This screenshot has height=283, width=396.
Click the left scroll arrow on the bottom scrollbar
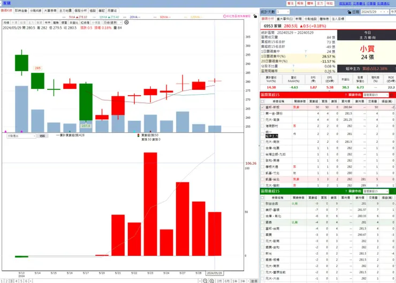click(x=31, y=281)
